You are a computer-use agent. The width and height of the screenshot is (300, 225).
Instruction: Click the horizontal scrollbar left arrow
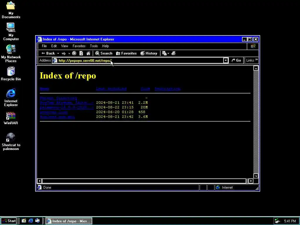point(40,181)
